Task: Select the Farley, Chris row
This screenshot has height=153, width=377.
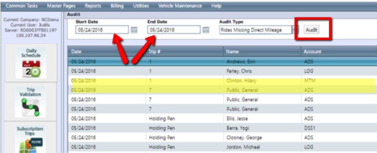Action: coord(223,71)
